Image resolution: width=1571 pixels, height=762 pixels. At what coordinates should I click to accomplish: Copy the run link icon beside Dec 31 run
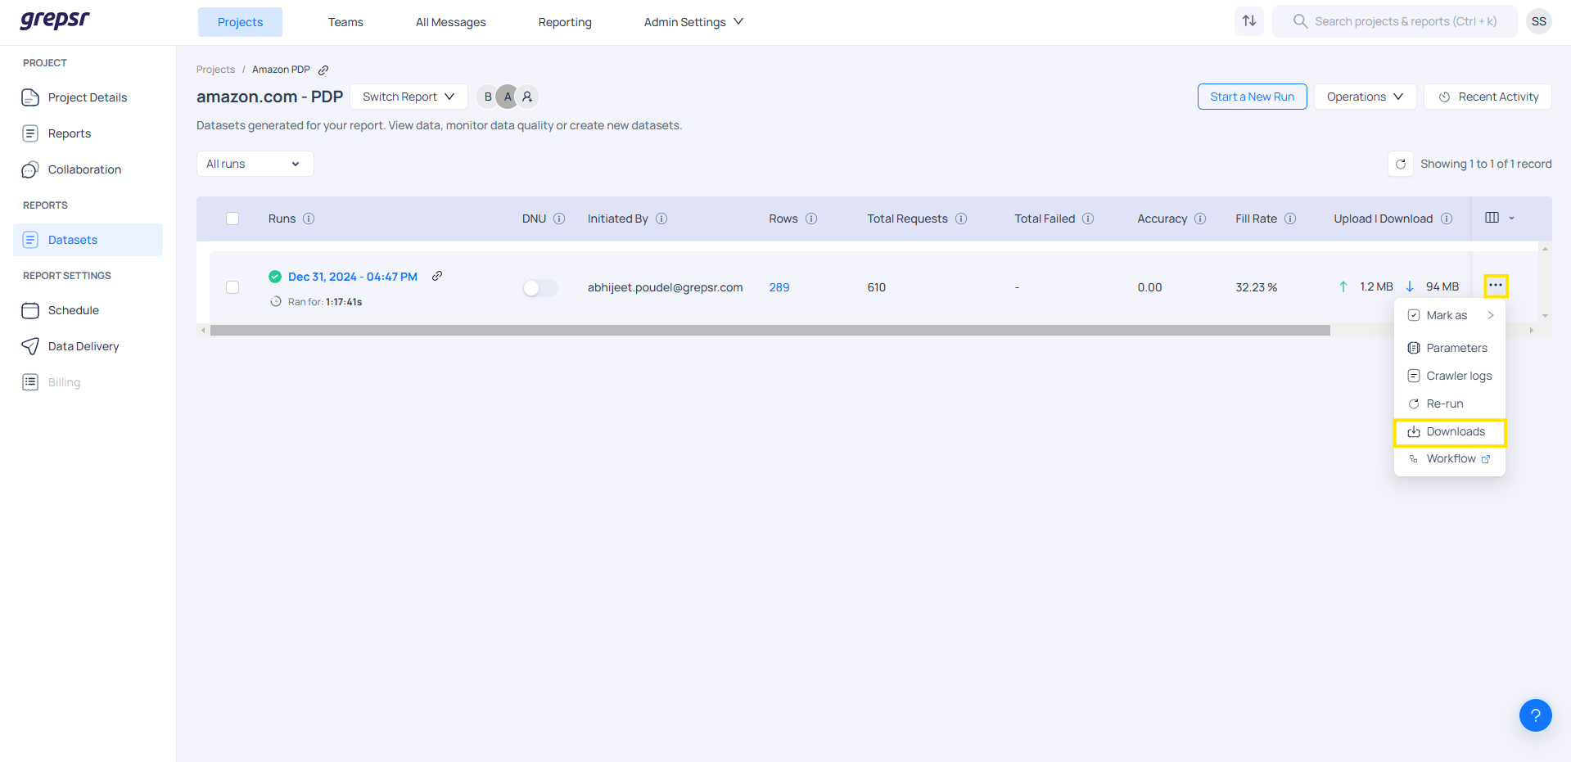(437, 276)
